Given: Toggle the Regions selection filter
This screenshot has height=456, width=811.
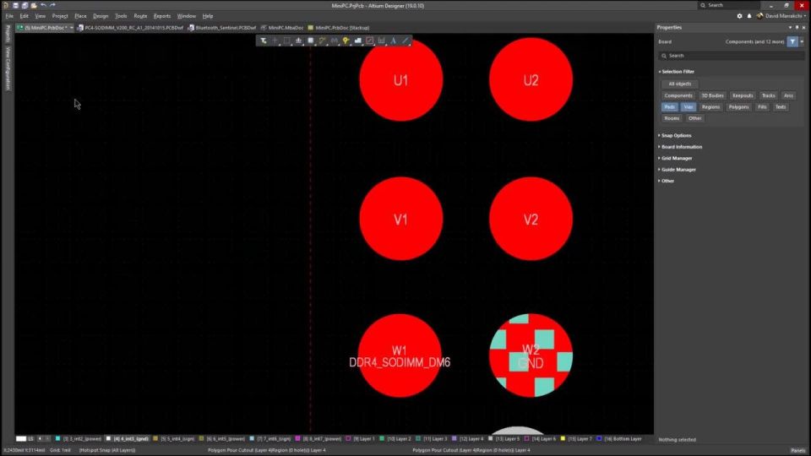Looking at the screenshot, I should [710, 107].
